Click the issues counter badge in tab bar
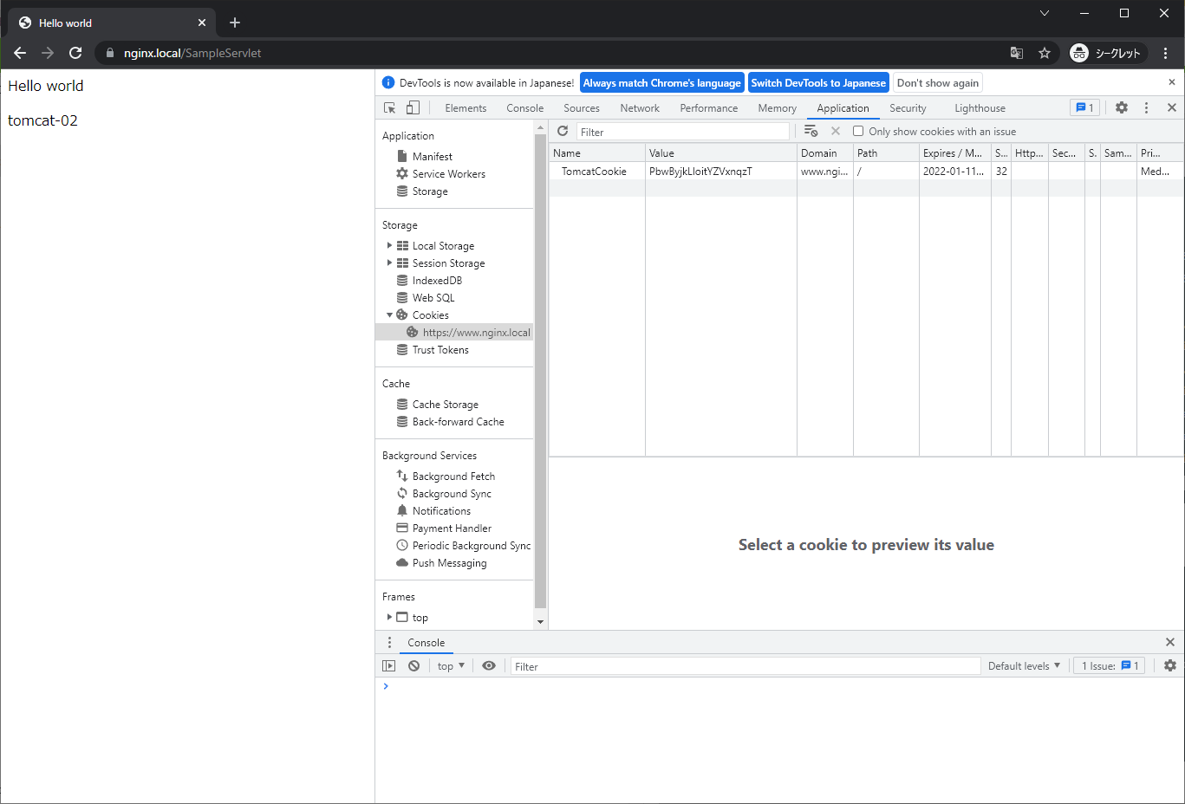1185x804 pixels. [x=1084, y=107]
